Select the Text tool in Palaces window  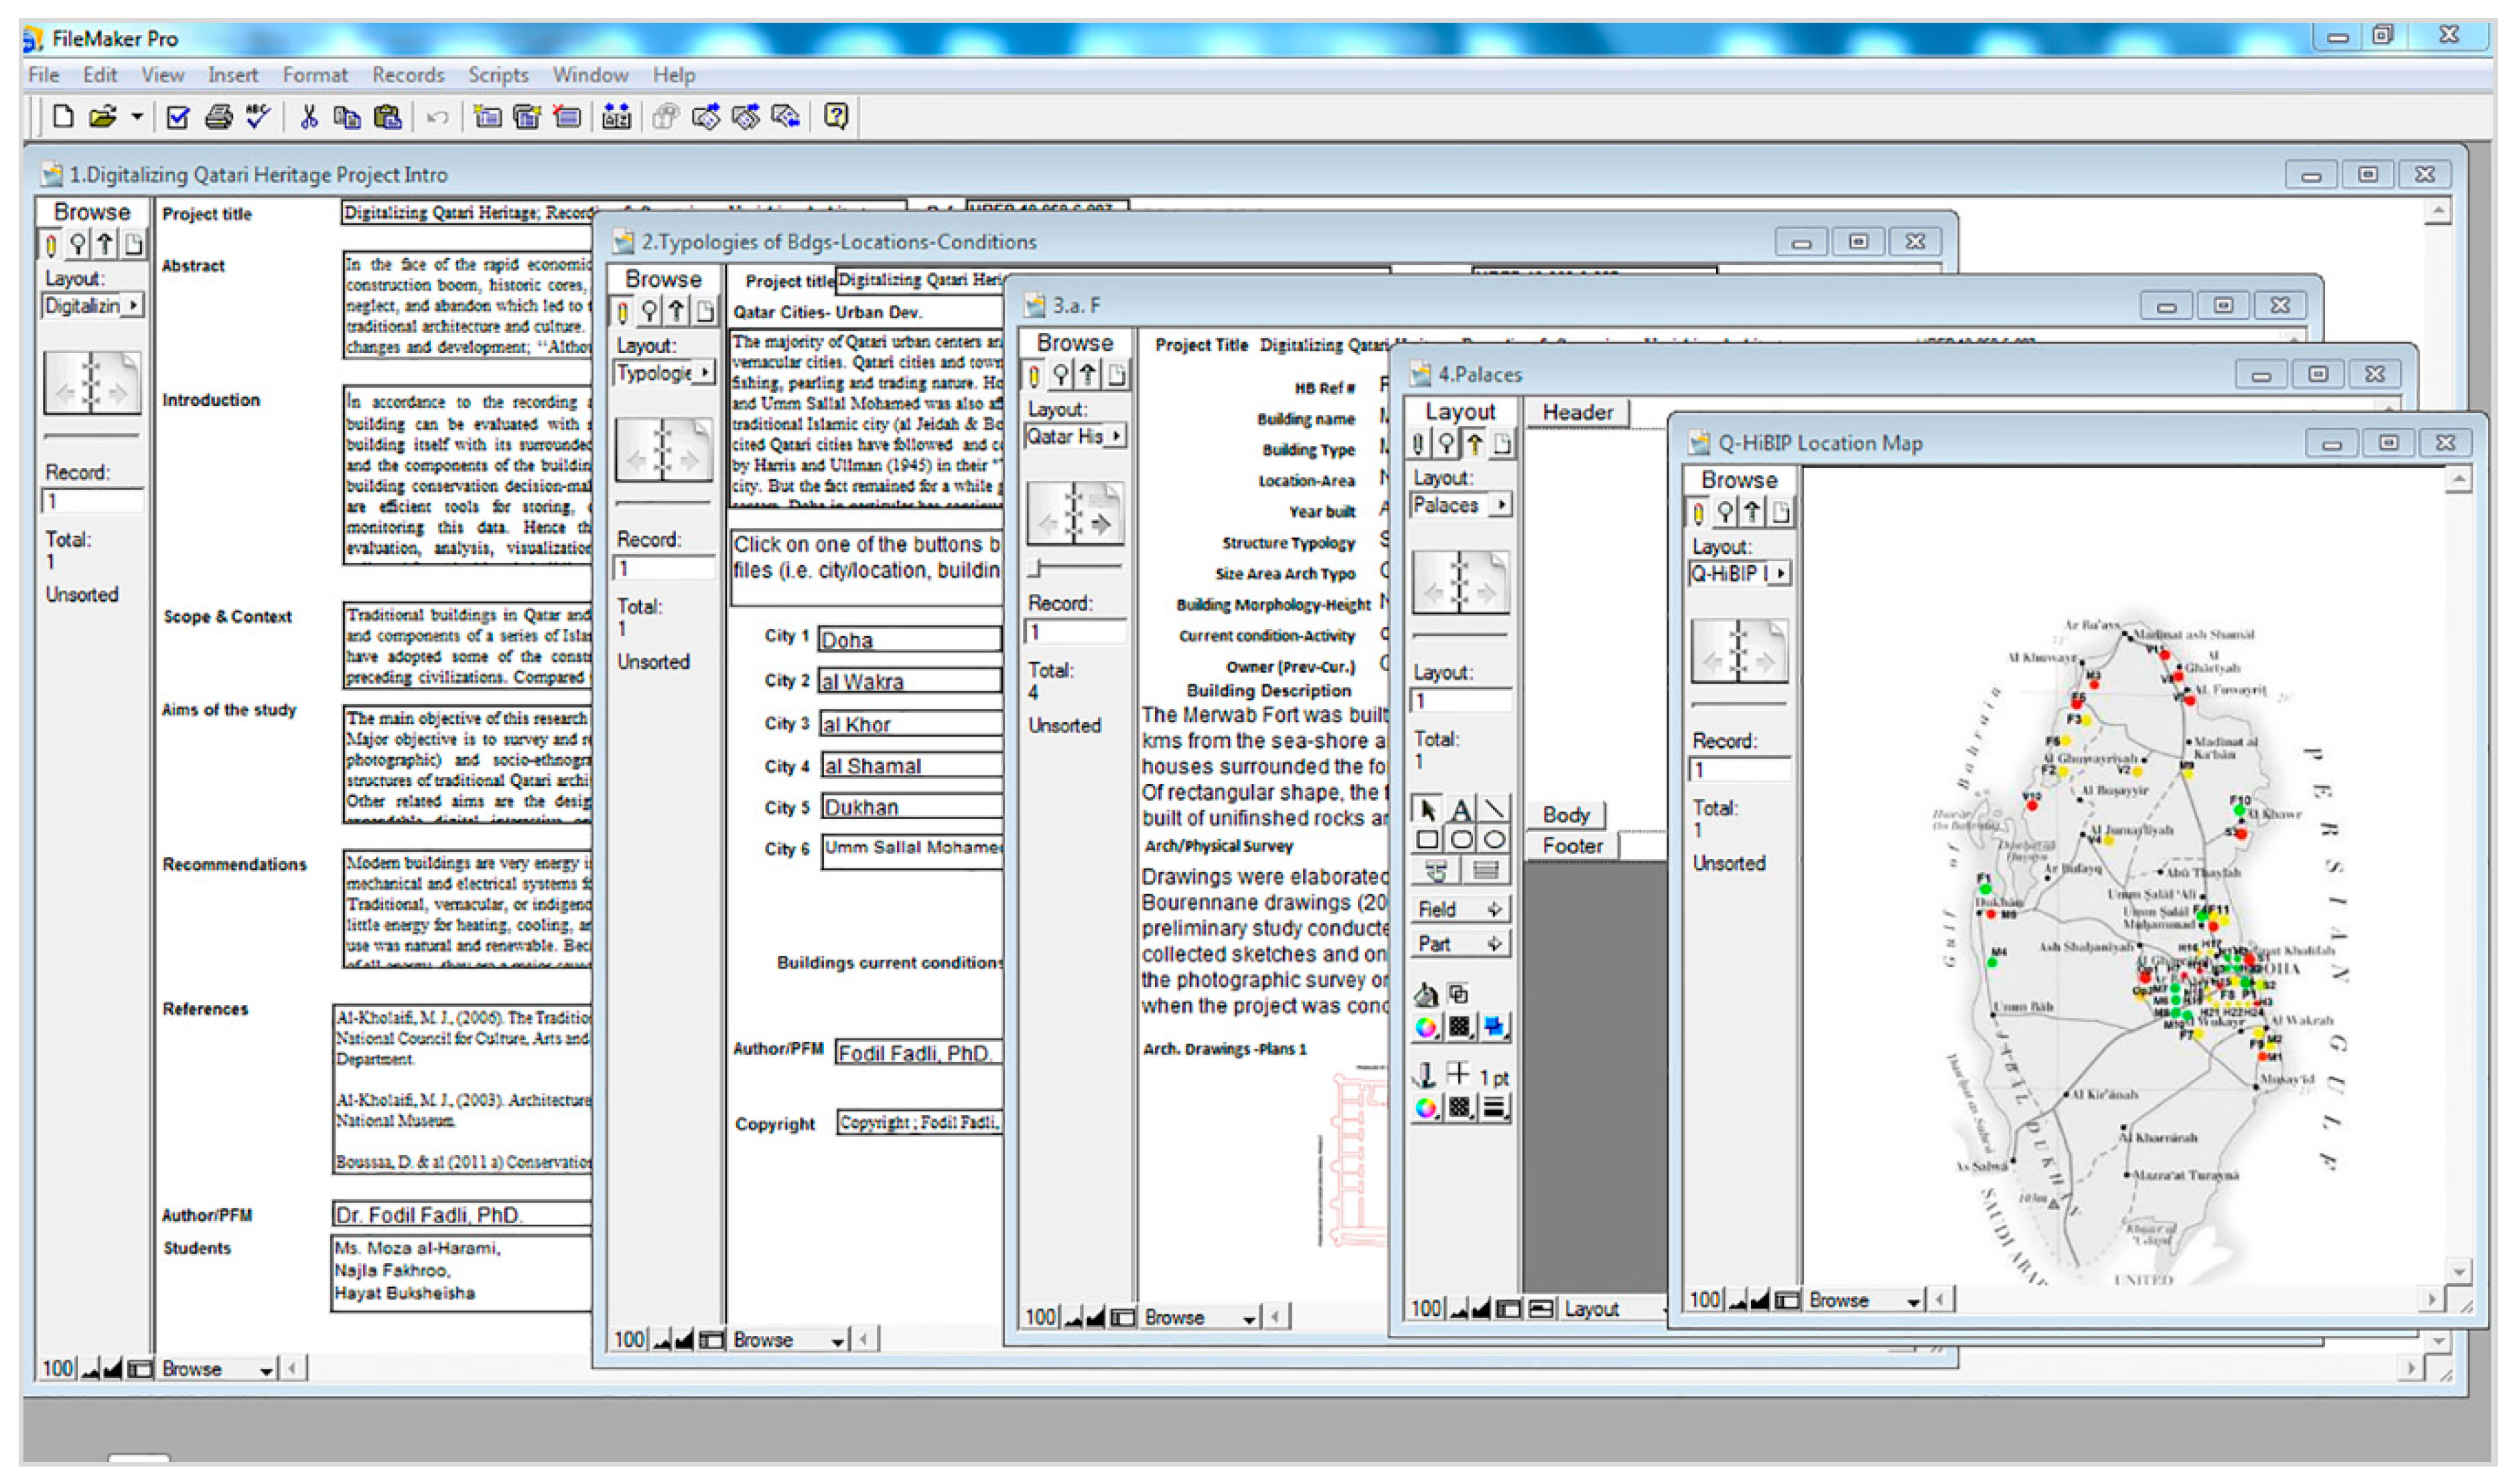point(1460,810)
